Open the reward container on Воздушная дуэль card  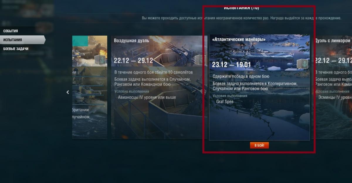click(200, 60)
